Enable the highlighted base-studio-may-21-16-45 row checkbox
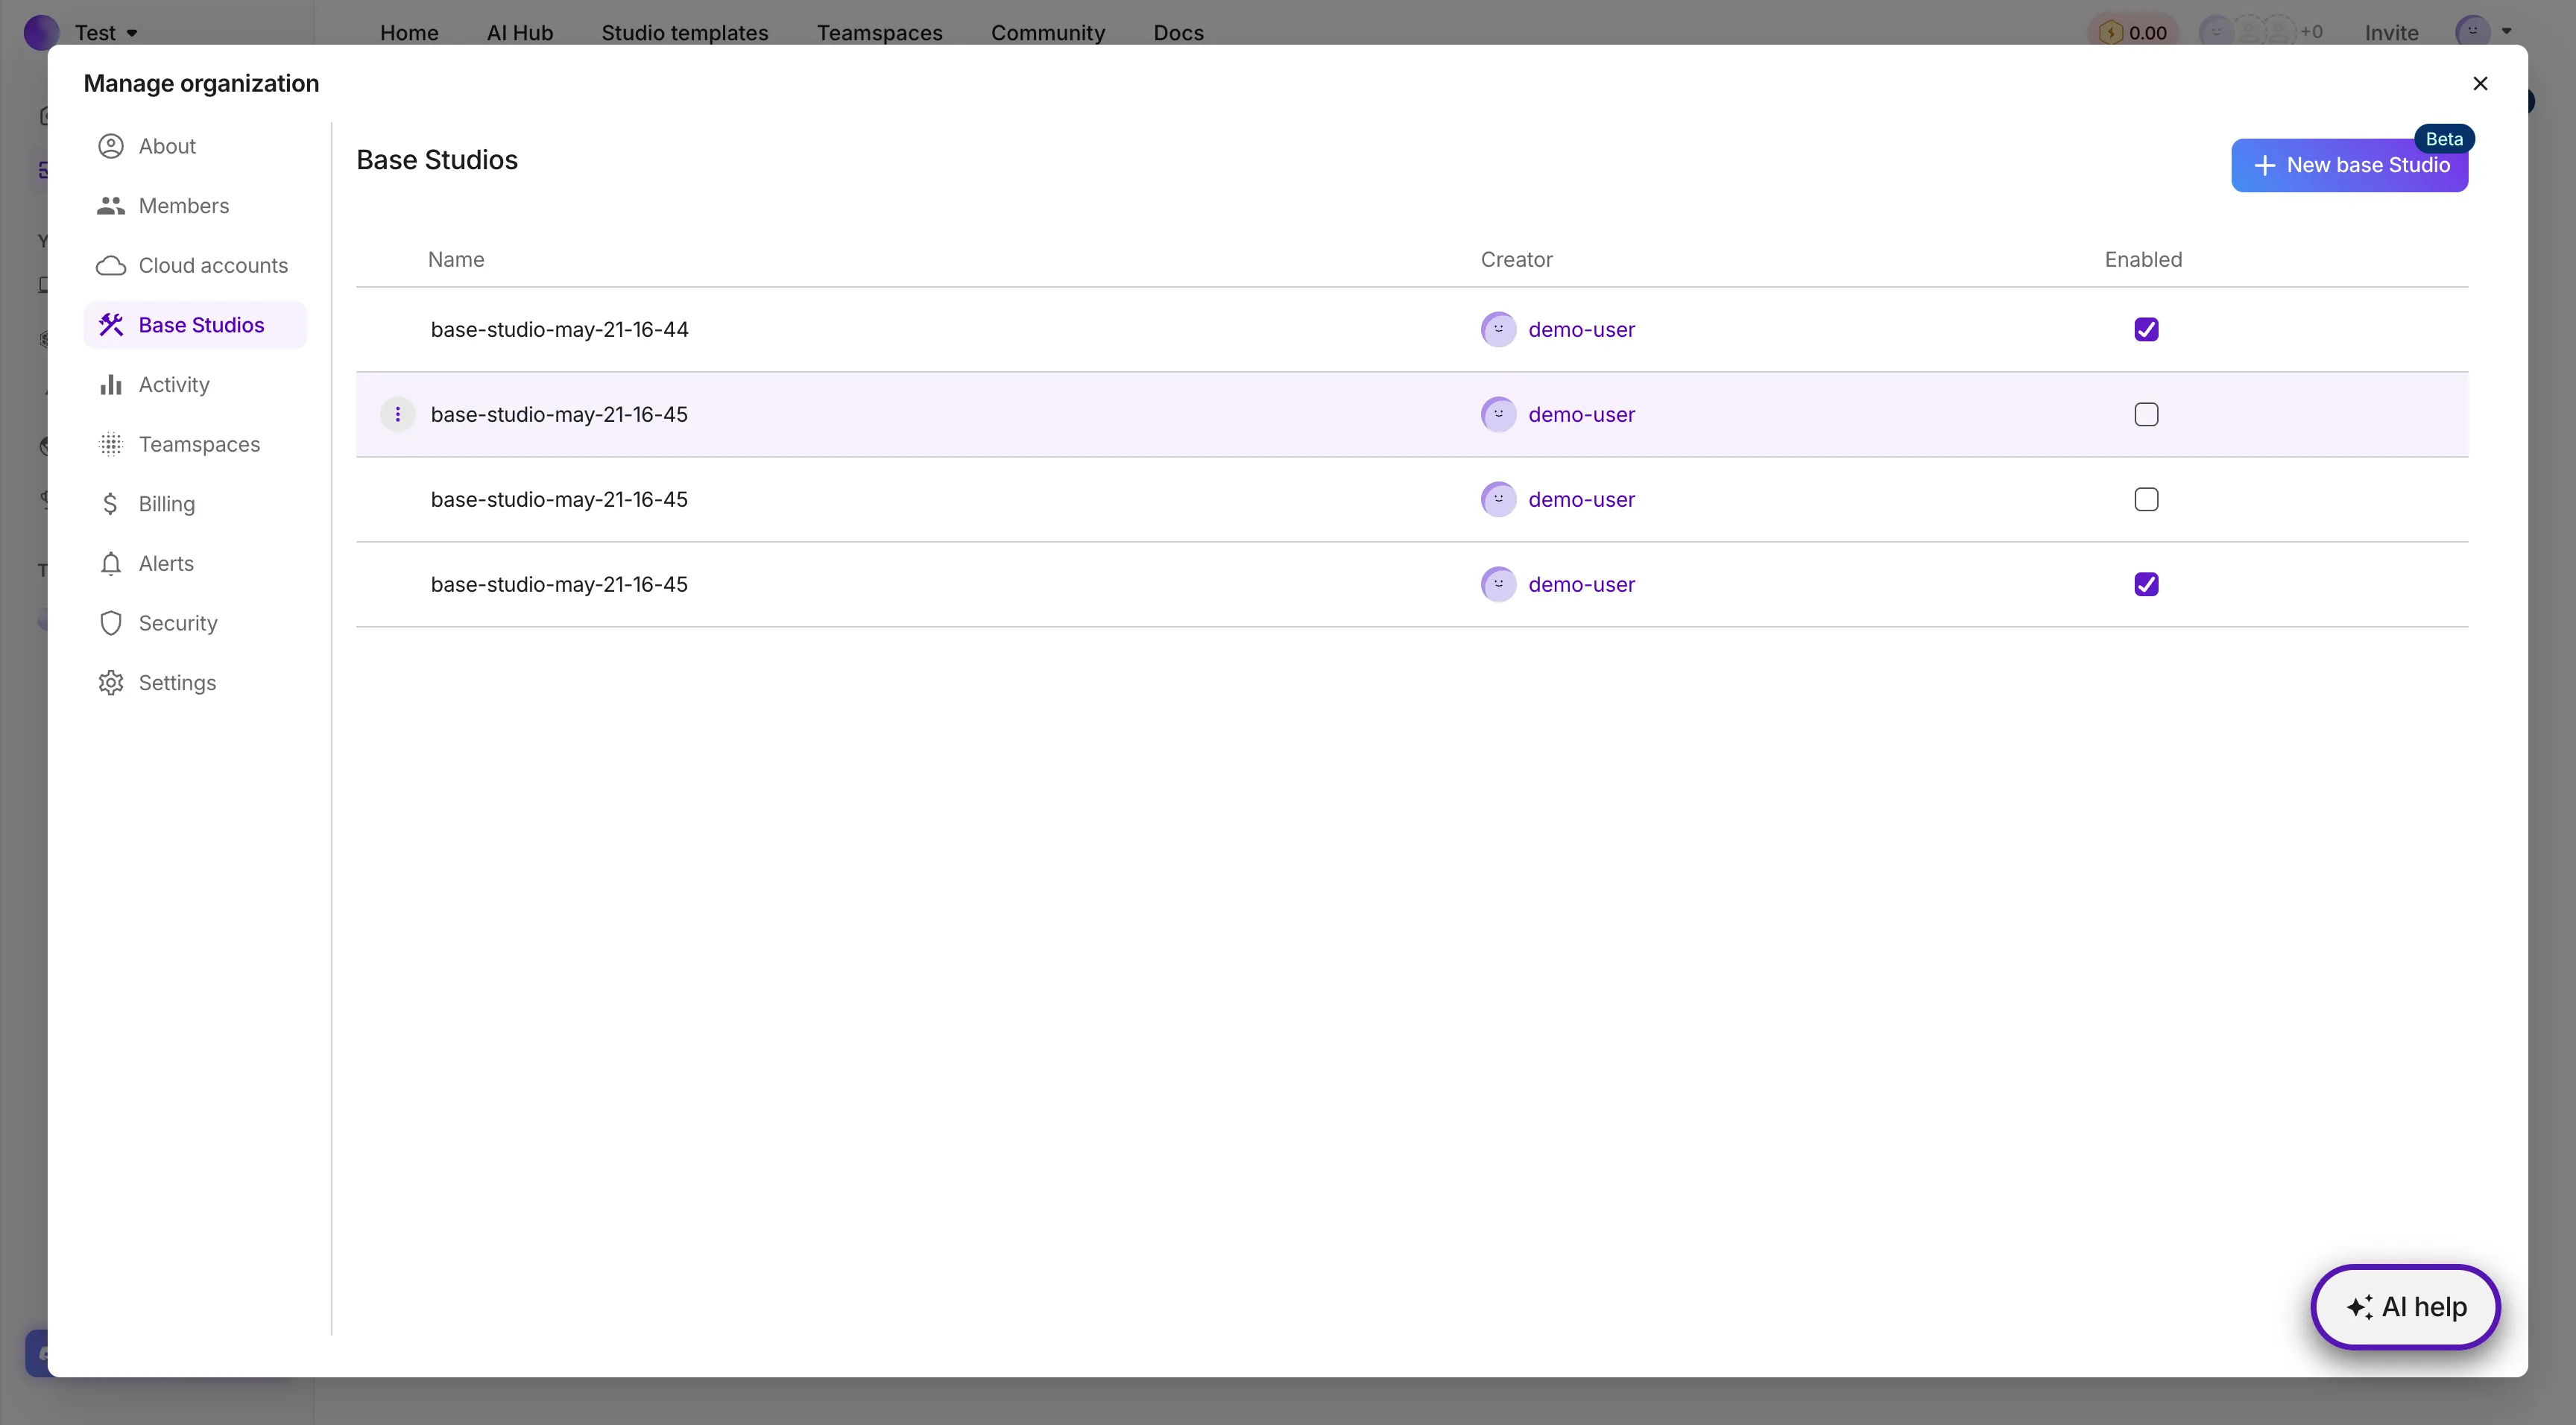The height and width of the screenshot is (1425, 2576). (x=2146, y=414)
